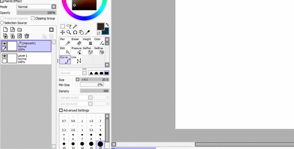Clear the layer contents icon

click(20, 36)
